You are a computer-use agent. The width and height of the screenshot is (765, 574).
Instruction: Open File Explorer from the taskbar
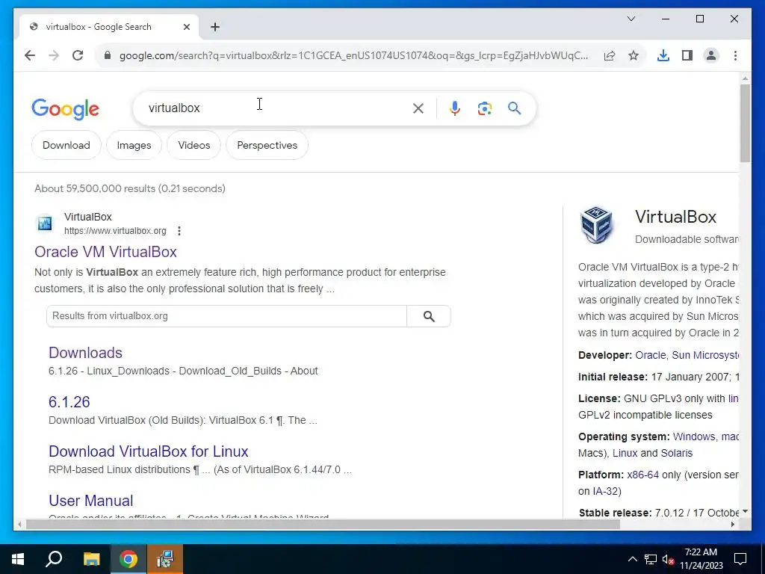click(91, 559)
